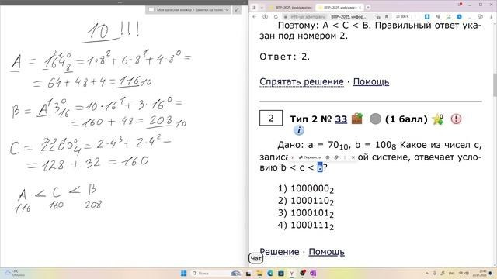Go back in the browser

click(x=255, y=17)
